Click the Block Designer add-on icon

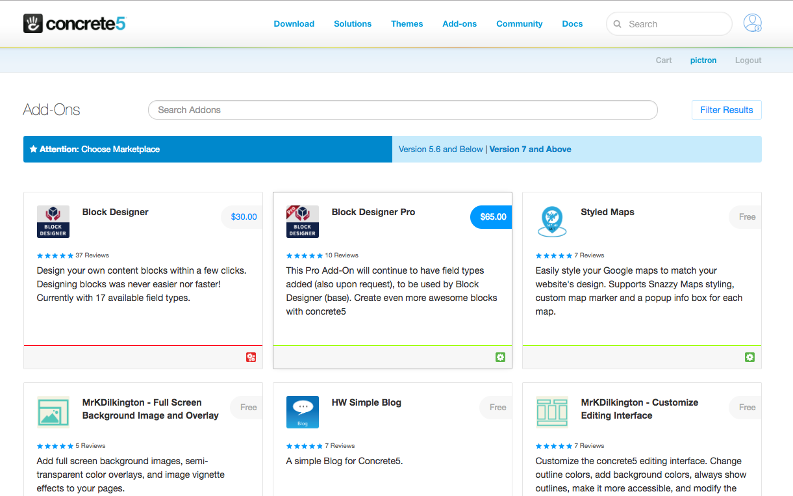click(x=53, y=222)
